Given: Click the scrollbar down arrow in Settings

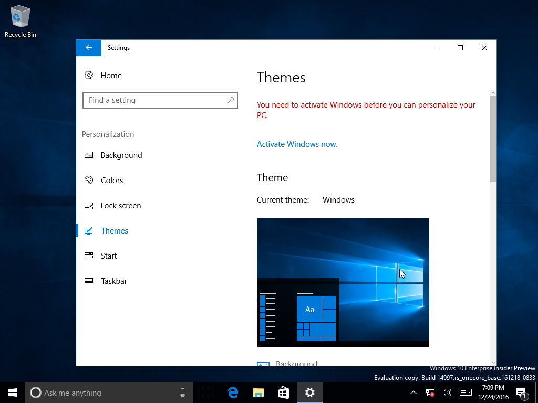Looking at the screenshot, I should pos(493,362).
